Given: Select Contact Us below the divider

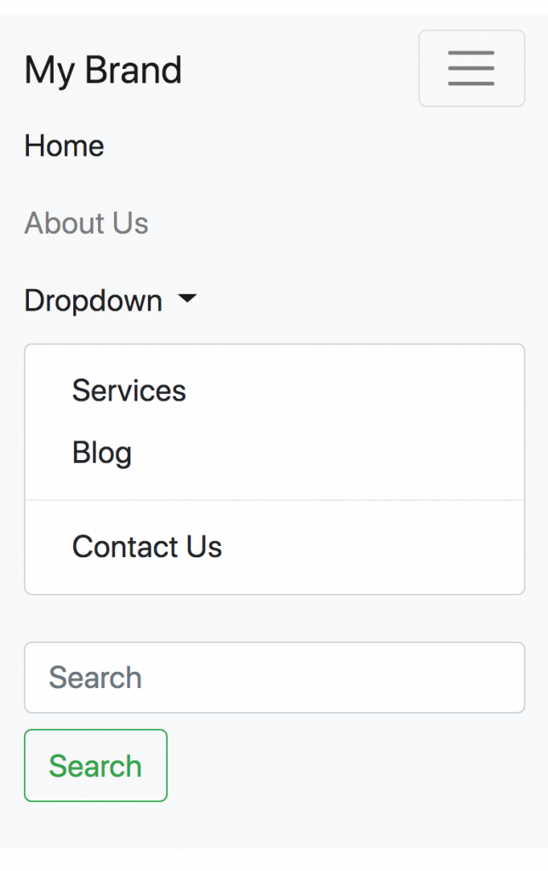Looking at the screenshot, I should (146, 547).
